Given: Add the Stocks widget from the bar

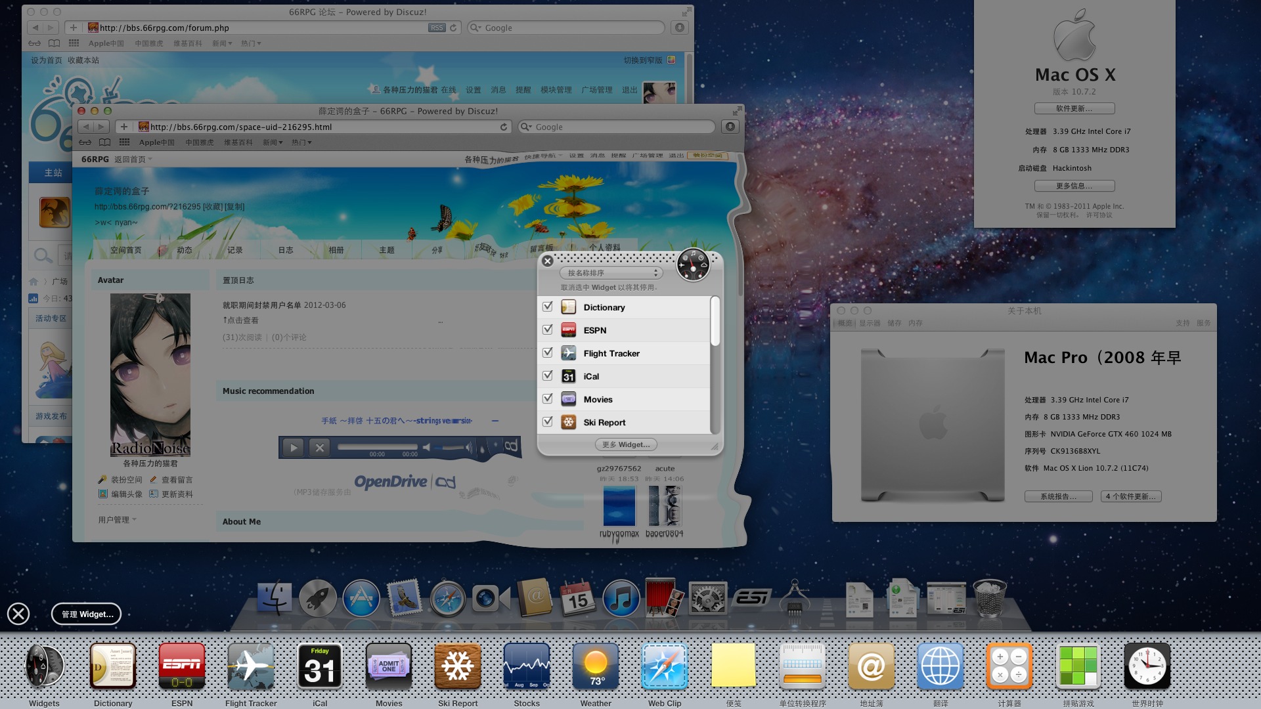Looking at the screenshot, I should point(527,667).
